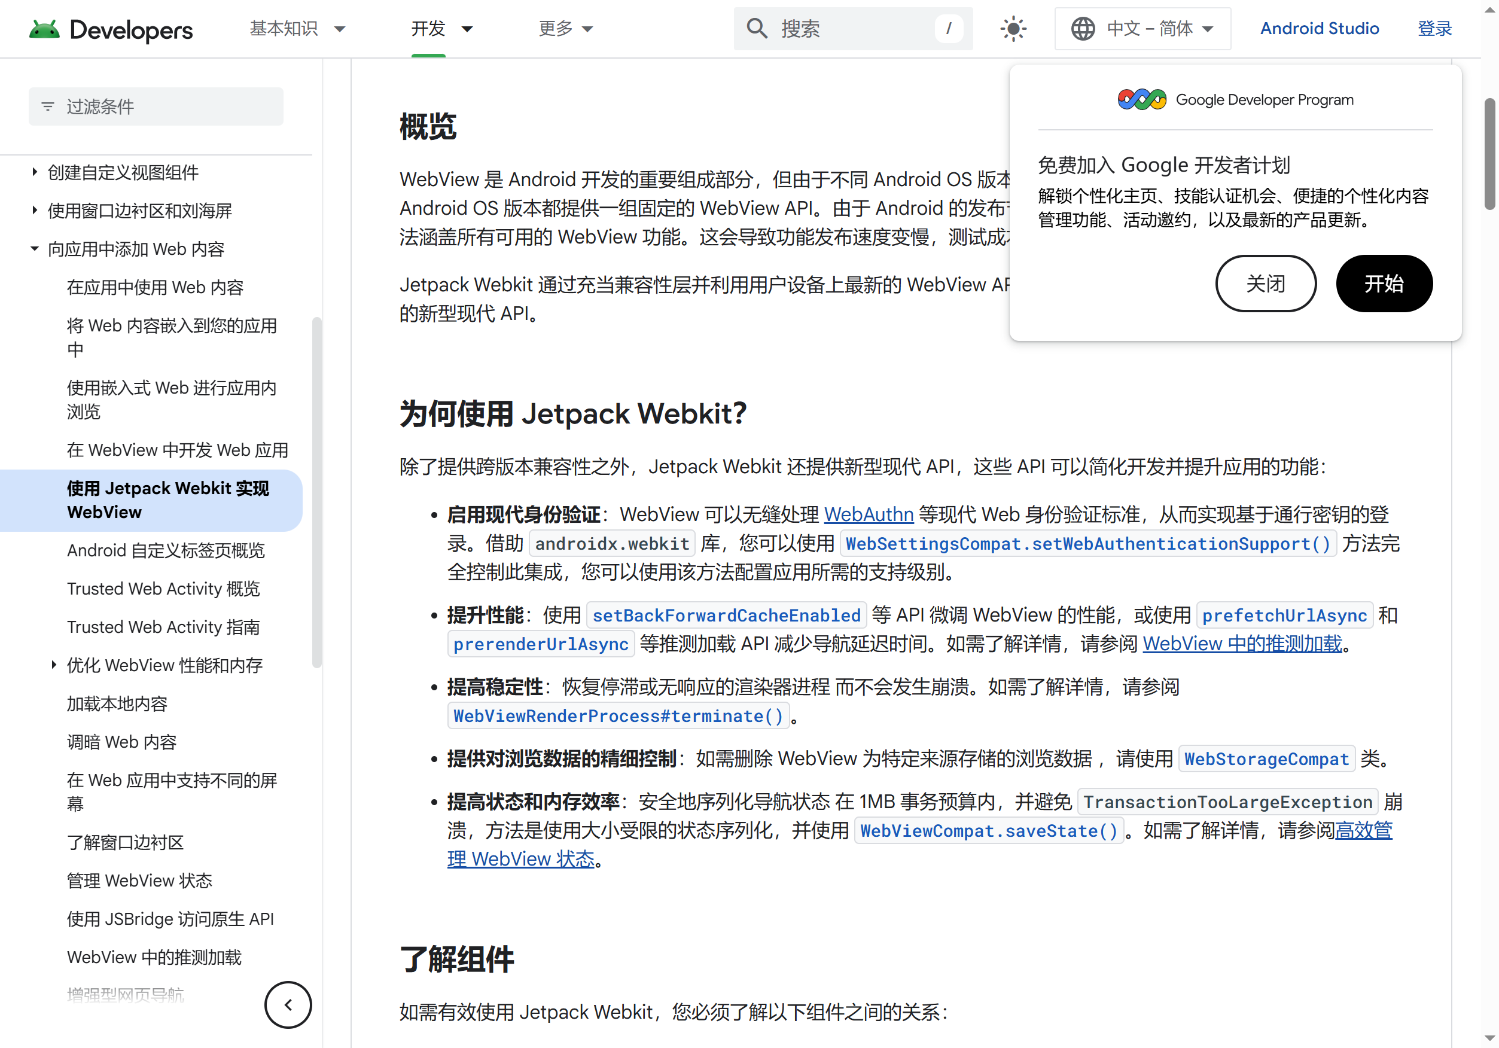Collapse sidebar with the chevron-left button
The width and height of the screenshot is (1499, 1048).
pyautogui.click(x=288, y=1004)
